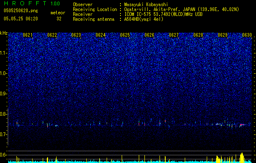Viewport: 256px width, 163px height.
Task: Click the date stamp 05.05.25 06:20
Action: 21,19
